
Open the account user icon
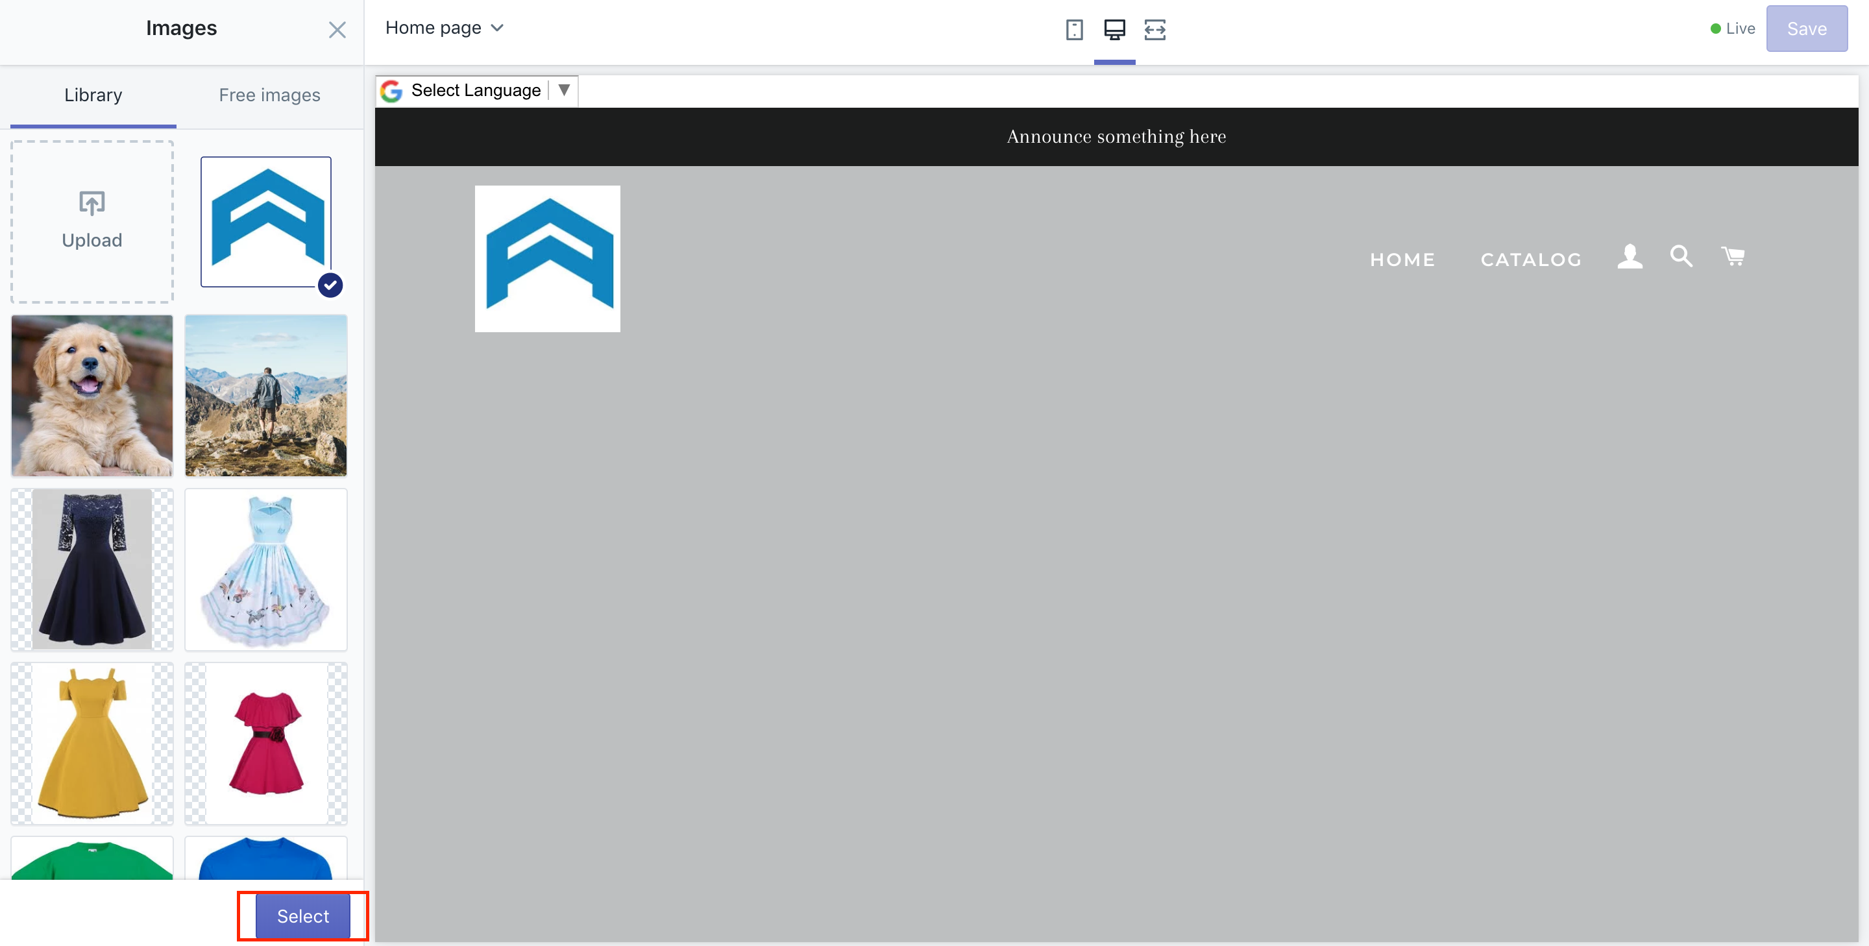[1630, 256]
